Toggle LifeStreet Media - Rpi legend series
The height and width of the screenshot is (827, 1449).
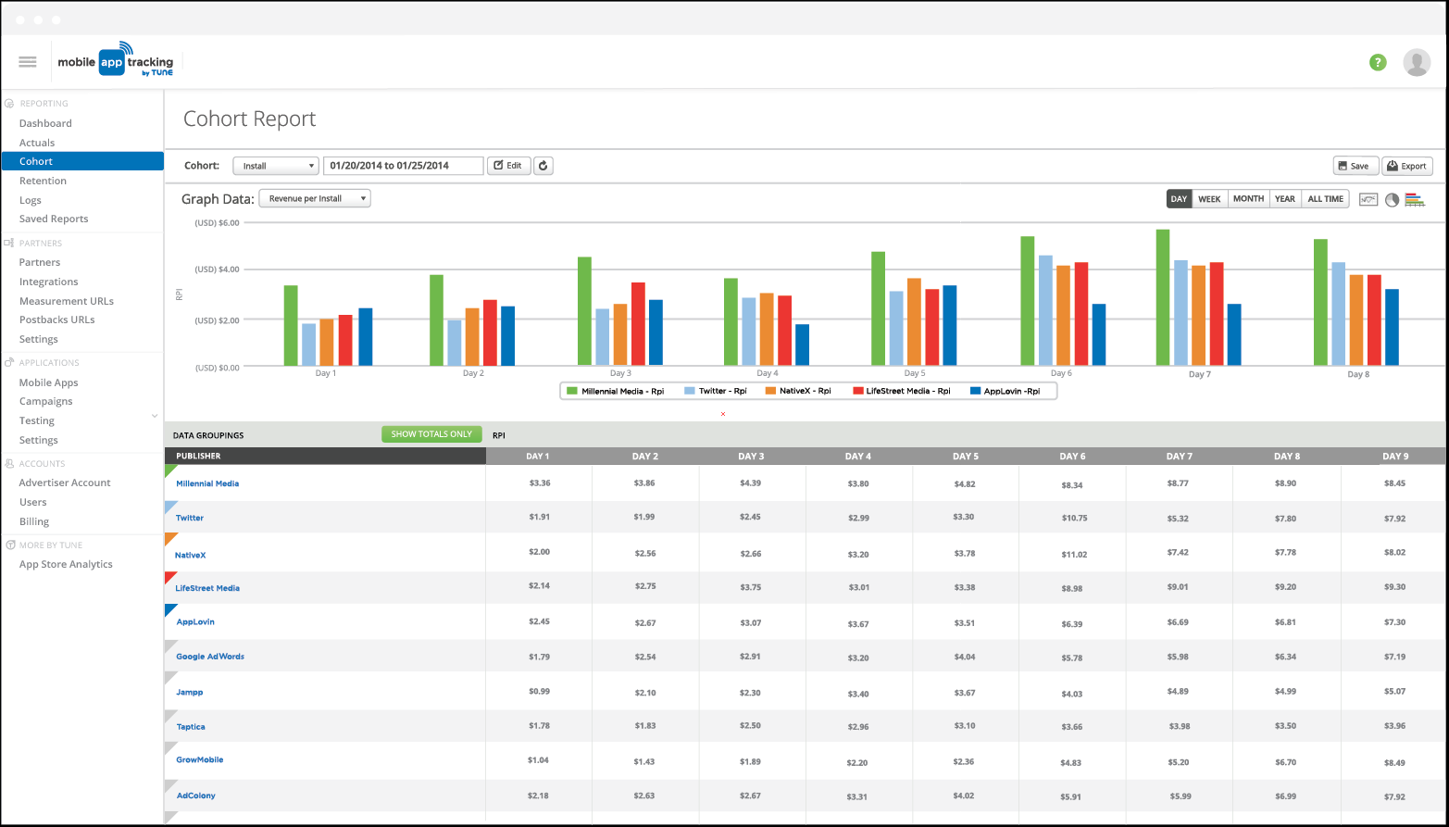[902, 391]
